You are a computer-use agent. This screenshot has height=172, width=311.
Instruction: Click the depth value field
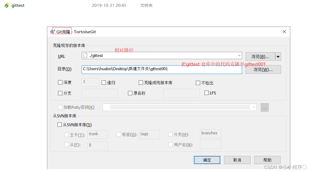(x=90, y=82)
